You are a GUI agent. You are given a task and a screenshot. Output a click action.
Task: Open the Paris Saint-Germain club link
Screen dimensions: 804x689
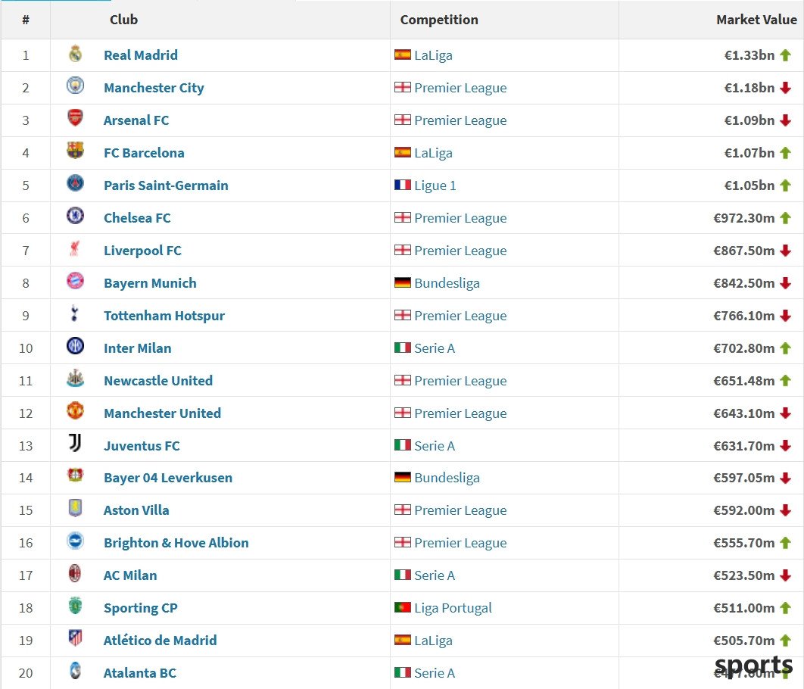pyautogui.click(x=166, y=185)
